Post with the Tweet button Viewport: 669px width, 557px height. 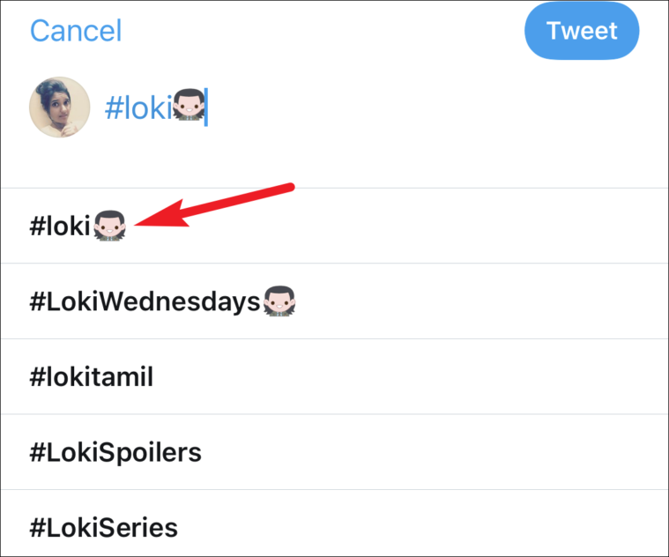[581, 31]
